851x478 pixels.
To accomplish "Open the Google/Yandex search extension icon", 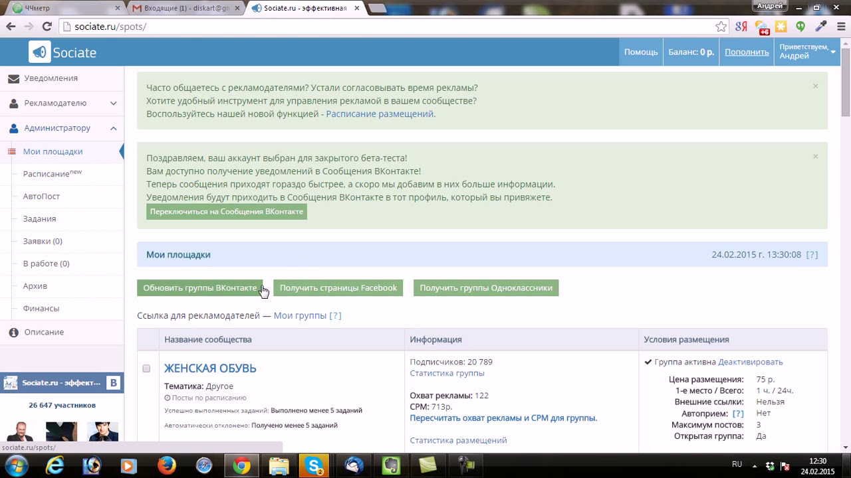I will pyautogui.click(x=741, y=27).
